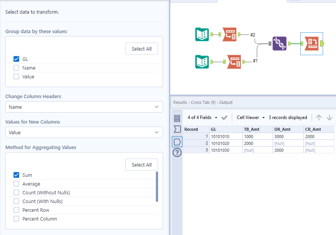
Task: Click Select All for group-by values
Action: coord(141,49)
